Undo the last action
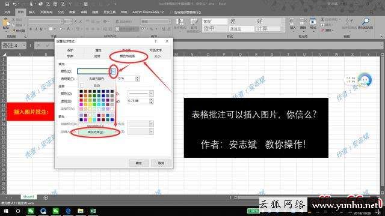385x216 pixels. click(14, 4)
